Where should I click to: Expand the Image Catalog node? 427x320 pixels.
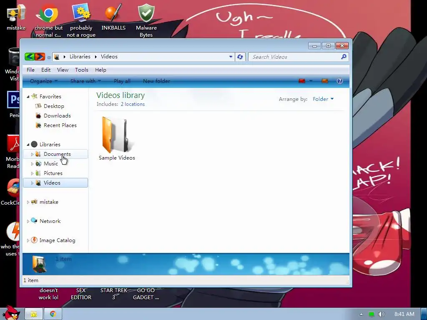[28, 240]
